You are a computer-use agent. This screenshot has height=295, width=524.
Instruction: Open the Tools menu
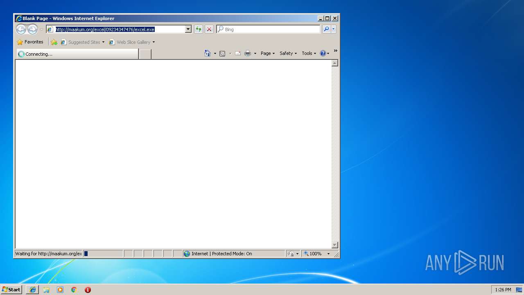[x=309, y=53]
